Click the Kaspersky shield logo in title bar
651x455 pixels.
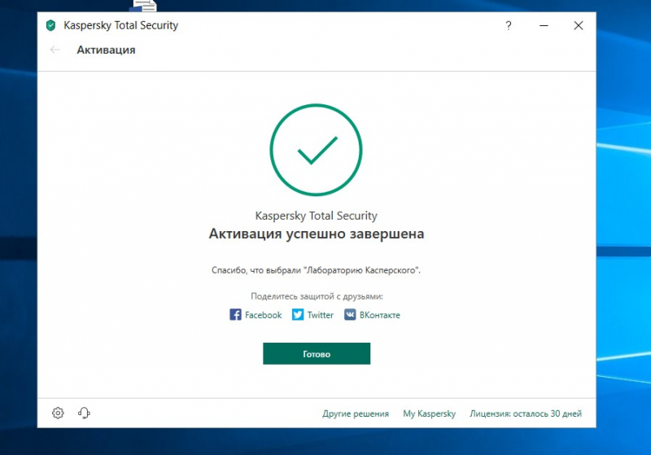click(50, 25)
